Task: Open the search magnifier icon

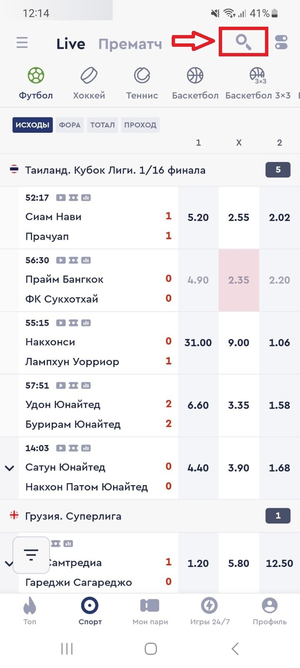Action: (243, 42)
